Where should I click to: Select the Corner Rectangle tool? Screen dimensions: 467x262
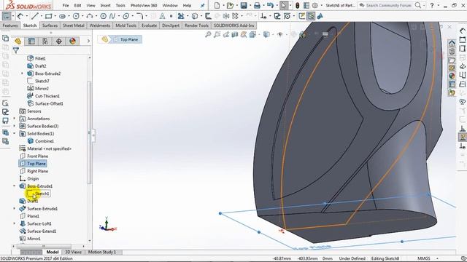tap(49, 16)
